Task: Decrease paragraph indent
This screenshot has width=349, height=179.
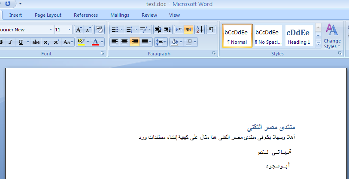Action: pos(158,30)
